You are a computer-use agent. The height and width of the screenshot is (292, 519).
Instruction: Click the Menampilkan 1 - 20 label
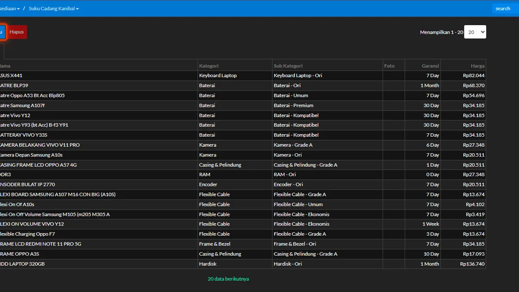pyautogui.click(x=442, y=32)
